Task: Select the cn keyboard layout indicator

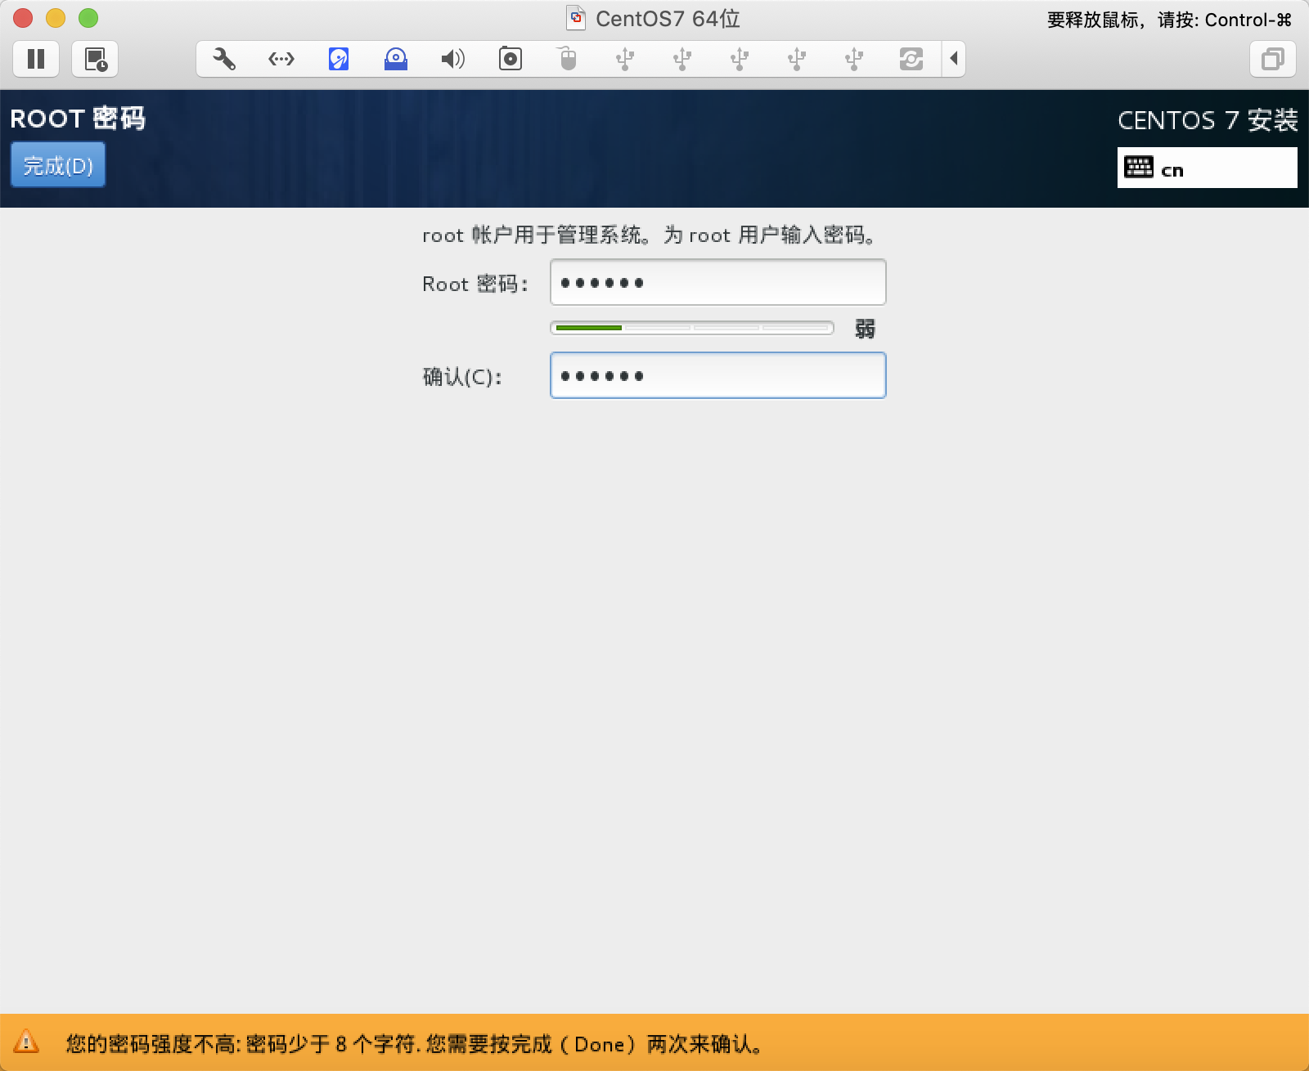Action: [x=1207, y=168]
